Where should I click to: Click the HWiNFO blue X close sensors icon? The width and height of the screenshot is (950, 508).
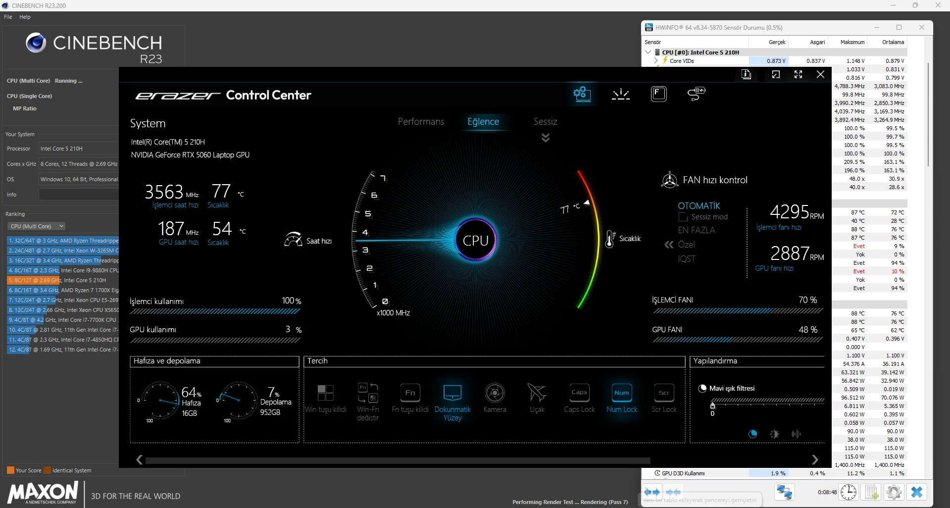[x=916, y=492]
